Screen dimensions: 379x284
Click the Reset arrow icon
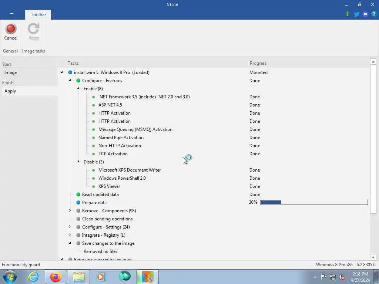[33, 29]
